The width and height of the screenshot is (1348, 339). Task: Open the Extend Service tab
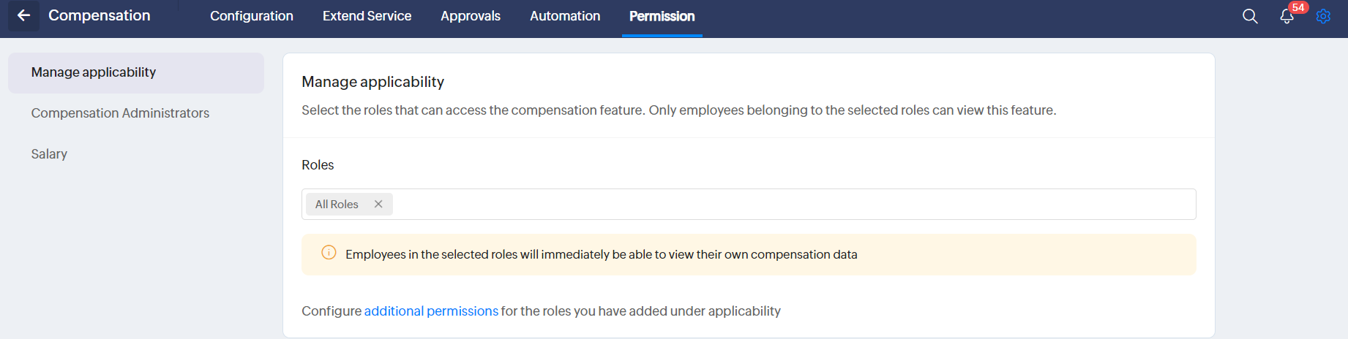point(367,16)
